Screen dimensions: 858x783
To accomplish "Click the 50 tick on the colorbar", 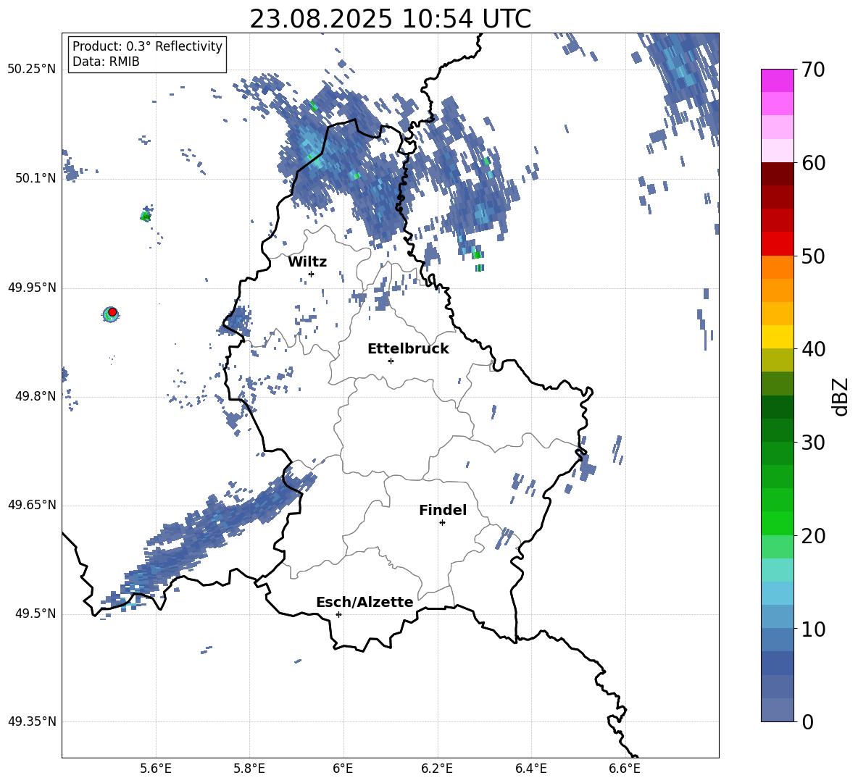I will click(813, 256).
